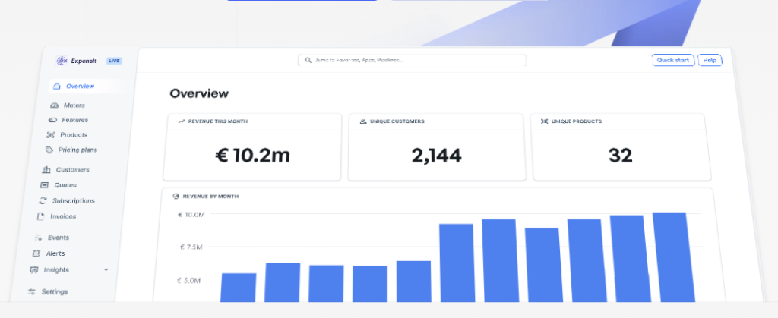
Task: Click the Quick start button
Action: tap(673, 61)
